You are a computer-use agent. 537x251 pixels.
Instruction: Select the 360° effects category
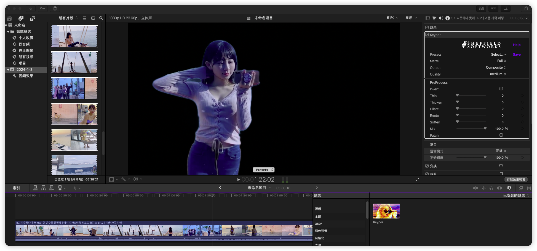319,224
